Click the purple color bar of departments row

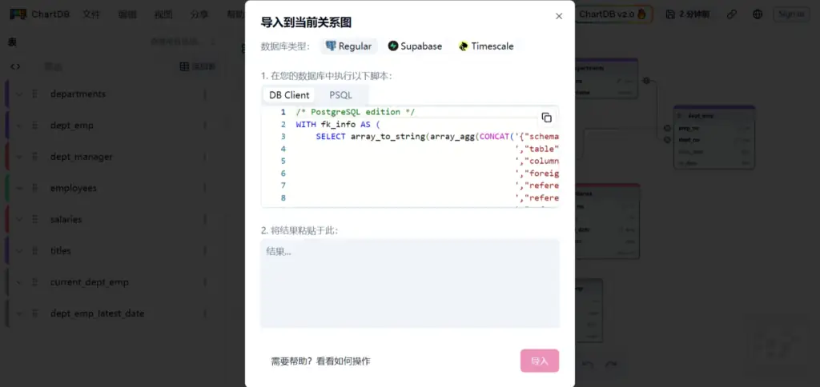coord(6,94)
